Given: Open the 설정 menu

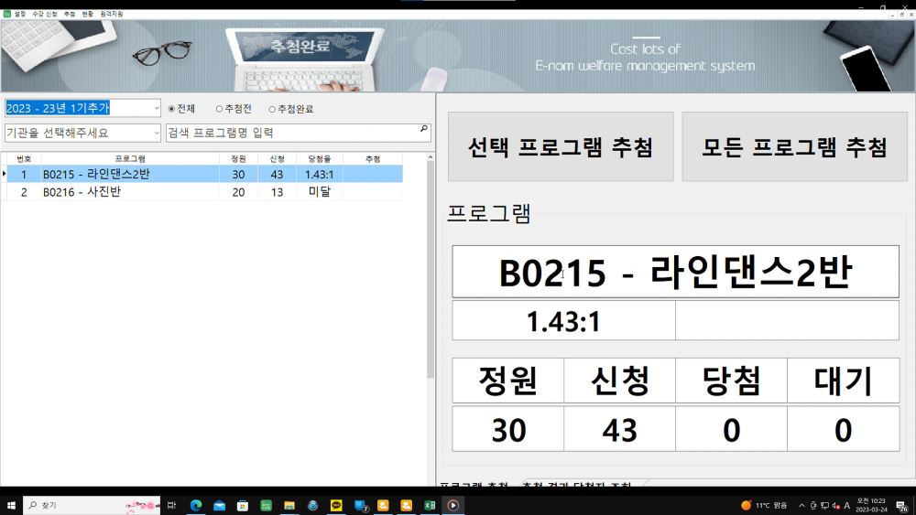Looking at the screenshot, I should pos(20,14).
